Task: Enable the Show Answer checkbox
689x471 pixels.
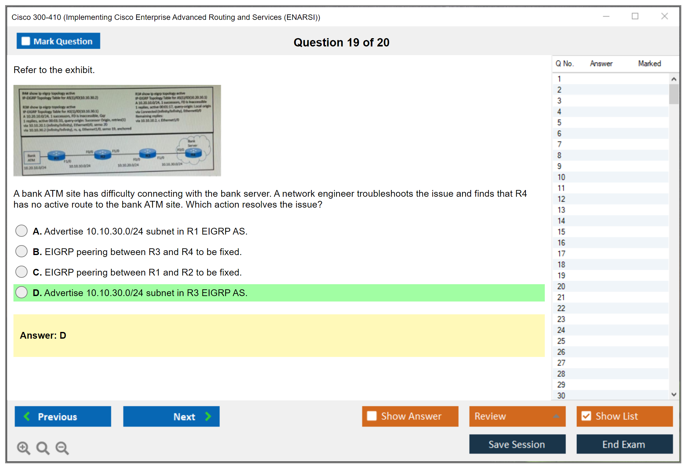Action: [x=372, y=416]
